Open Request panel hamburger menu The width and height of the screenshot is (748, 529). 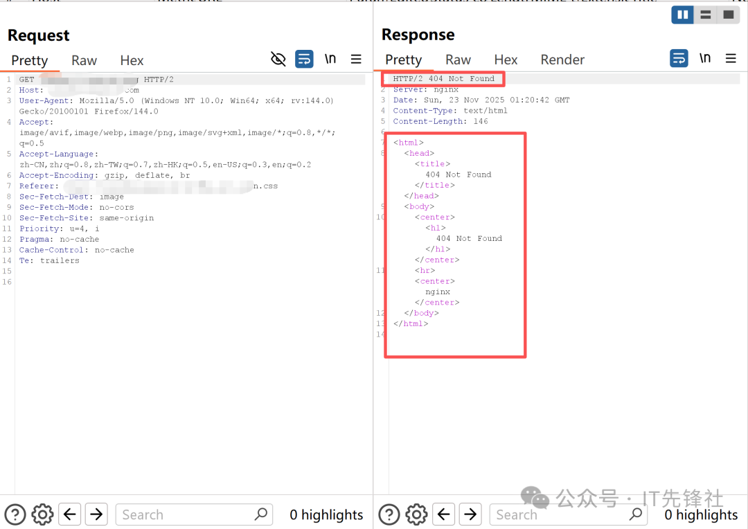pyautogui.click(x=356, y=59)
